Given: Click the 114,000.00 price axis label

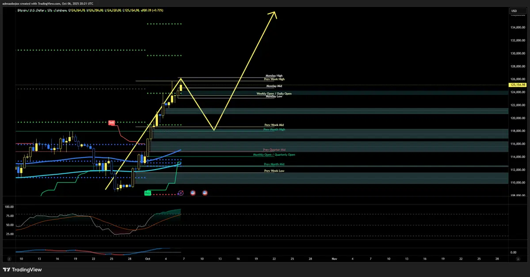Looking at the screenshot, I should (x=518, y=157).
